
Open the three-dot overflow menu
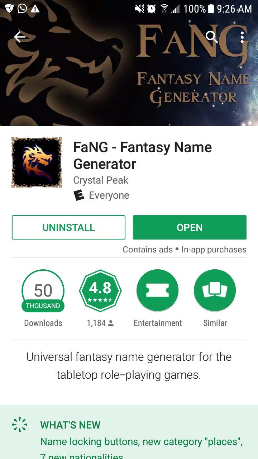pyautogui.click(x=242, y=37)
